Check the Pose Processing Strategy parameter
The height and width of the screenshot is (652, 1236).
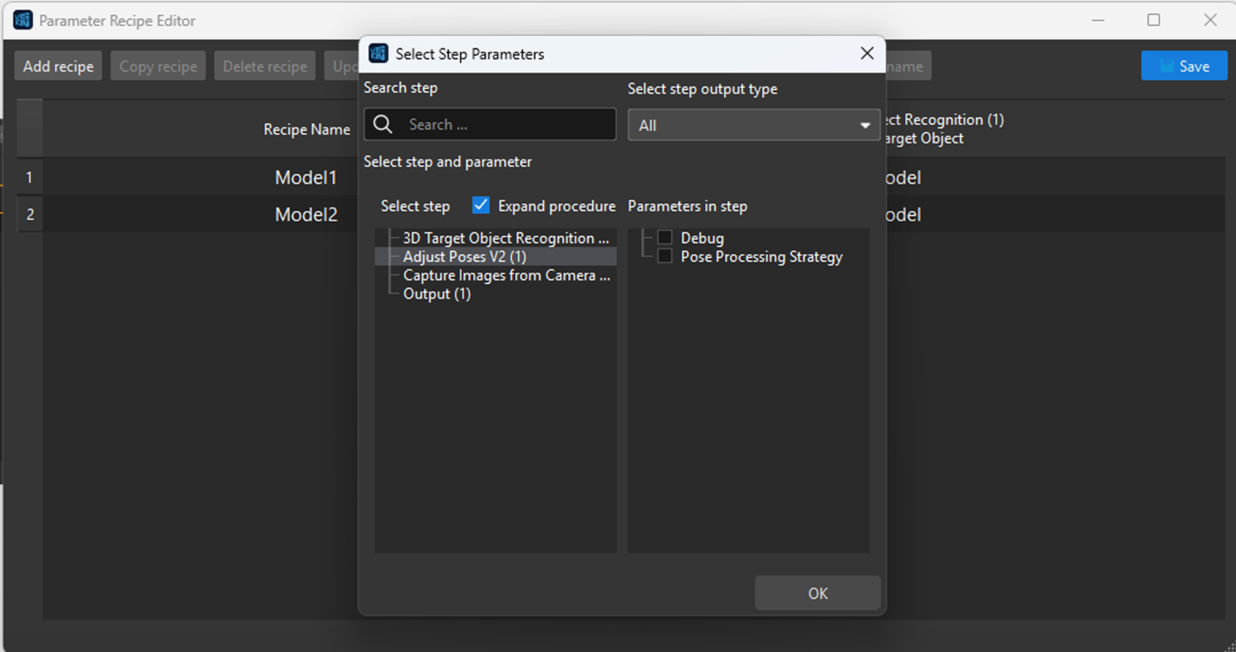pyautogui.click(x=665, y=255)
